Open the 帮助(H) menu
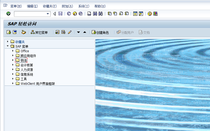This screenshot has height=131, width=210. (100, 6)
